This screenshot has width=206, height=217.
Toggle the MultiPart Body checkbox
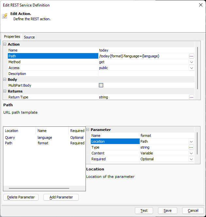(101, 85)
